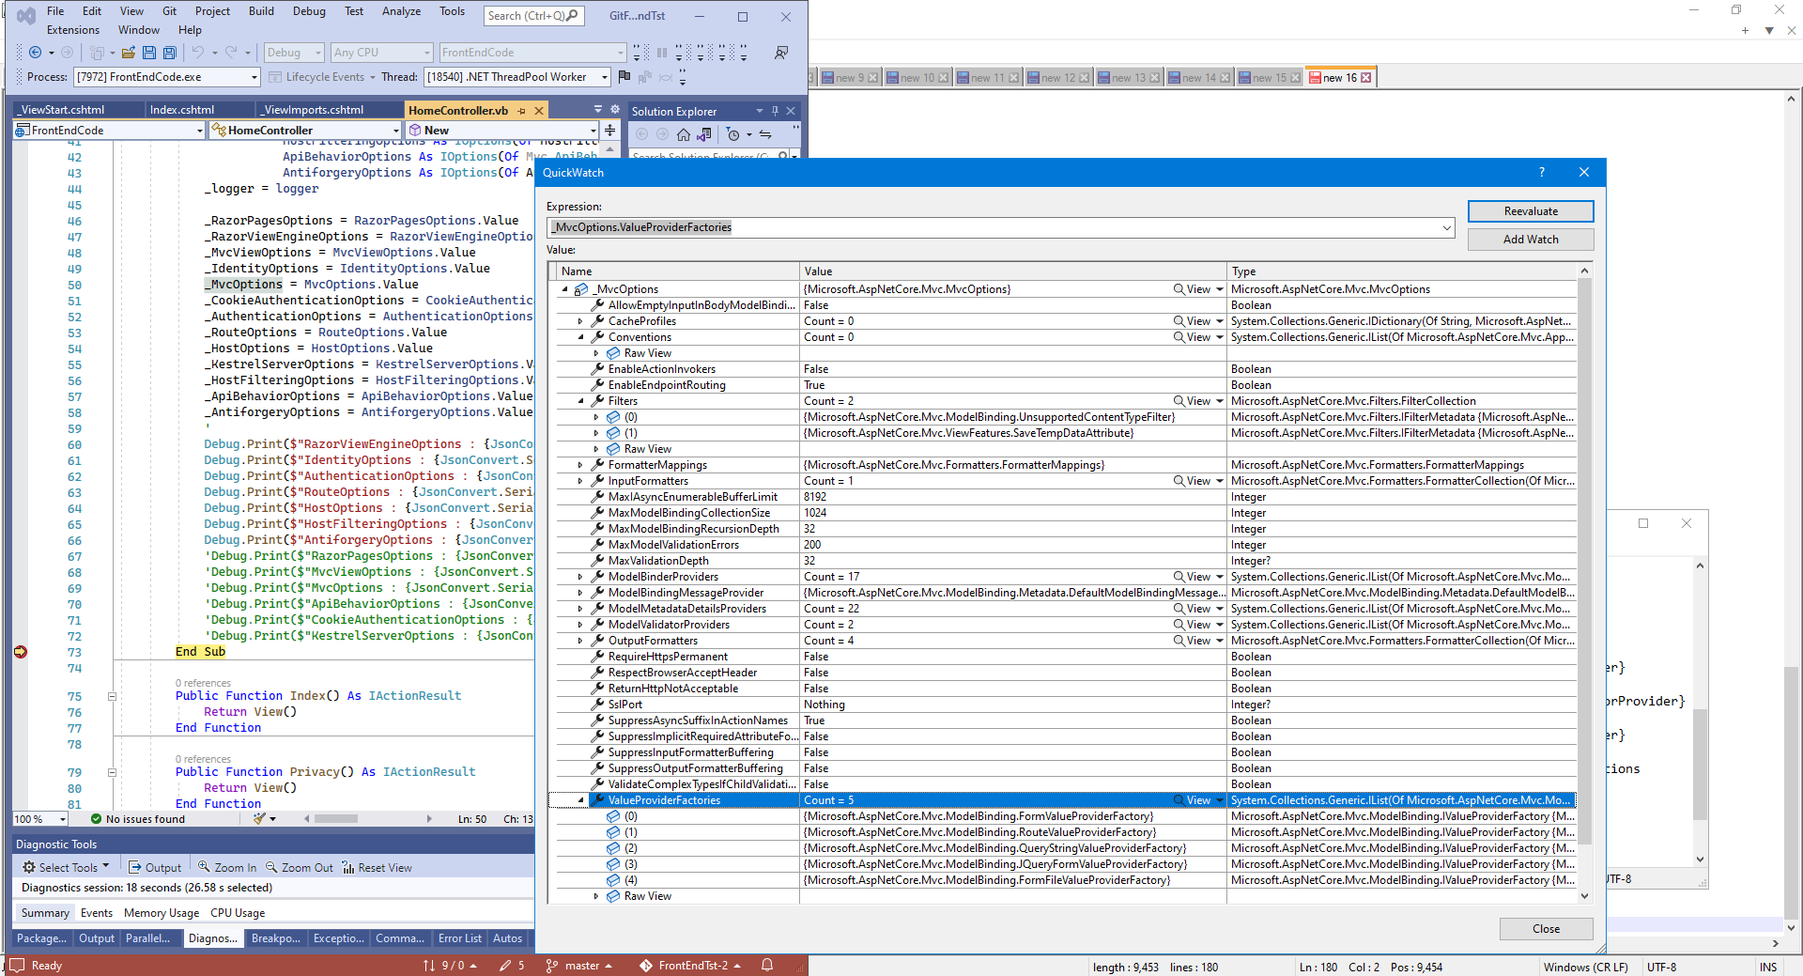Image resolution: width=1803 pixels, height=976 pixels.
Task: Go to Solution Explorer Home view
Action: (684, 134)
